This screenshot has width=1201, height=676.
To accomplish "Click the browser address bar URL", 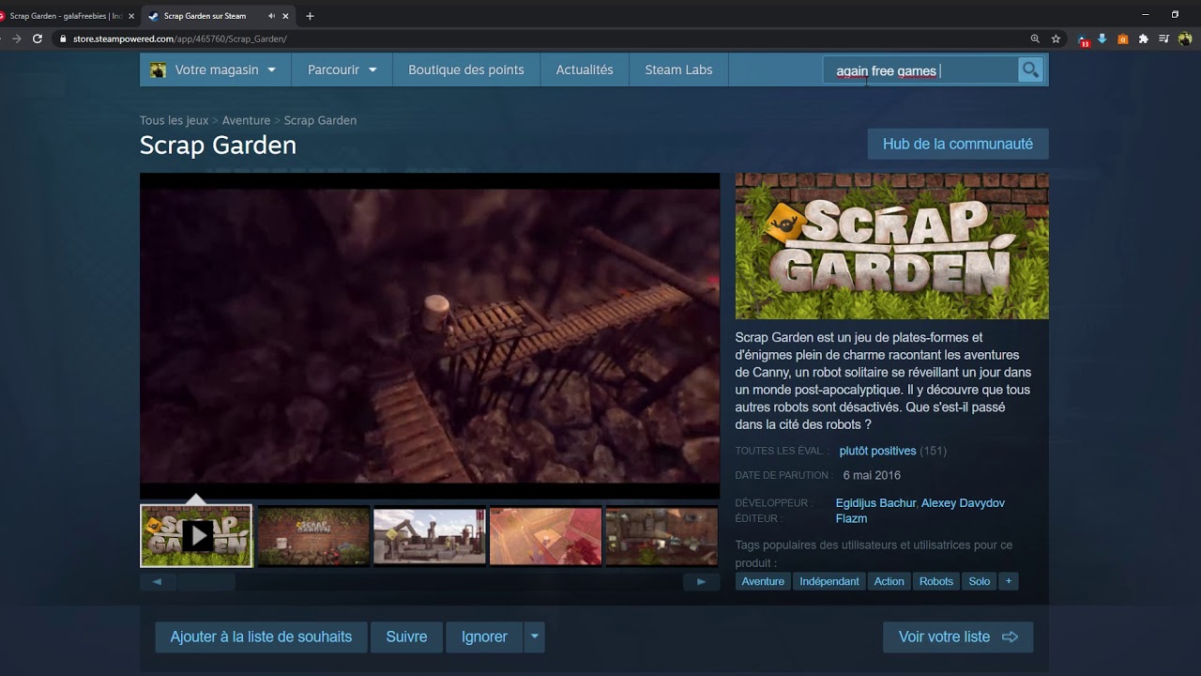I will pyautogui.click(x=179, y=38).
